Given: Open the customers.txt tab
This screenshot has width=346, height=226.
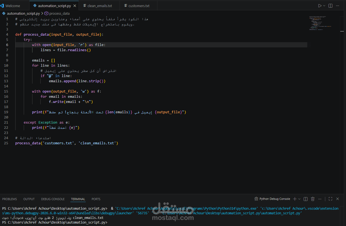Looking at the screenshot, I should [x=139, y=6].
